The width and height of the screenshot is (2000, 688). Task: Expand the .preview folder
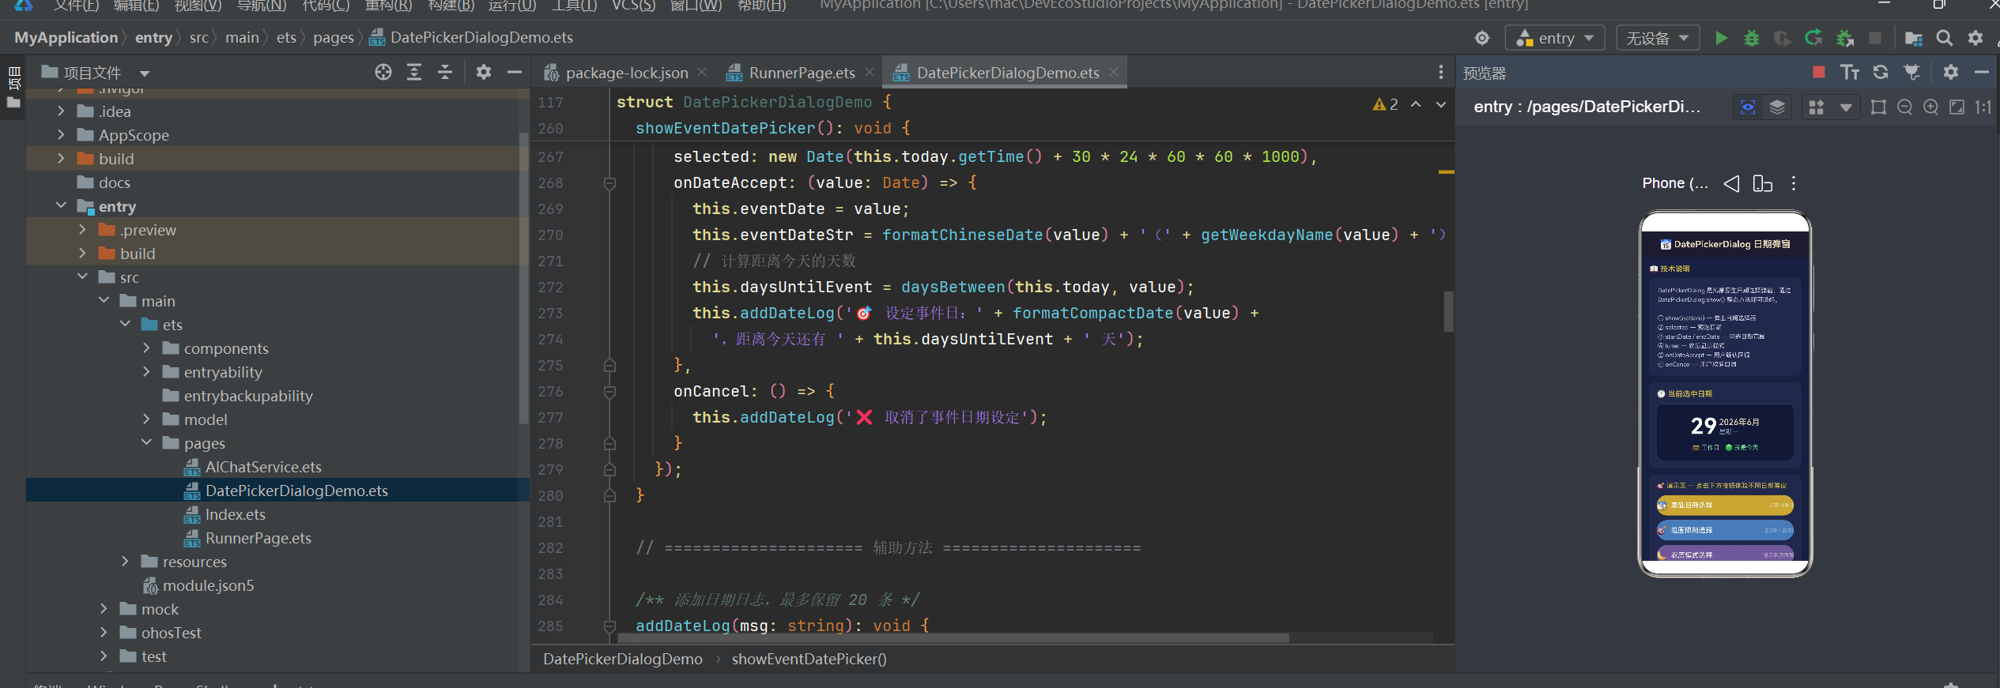pos(82,230)
